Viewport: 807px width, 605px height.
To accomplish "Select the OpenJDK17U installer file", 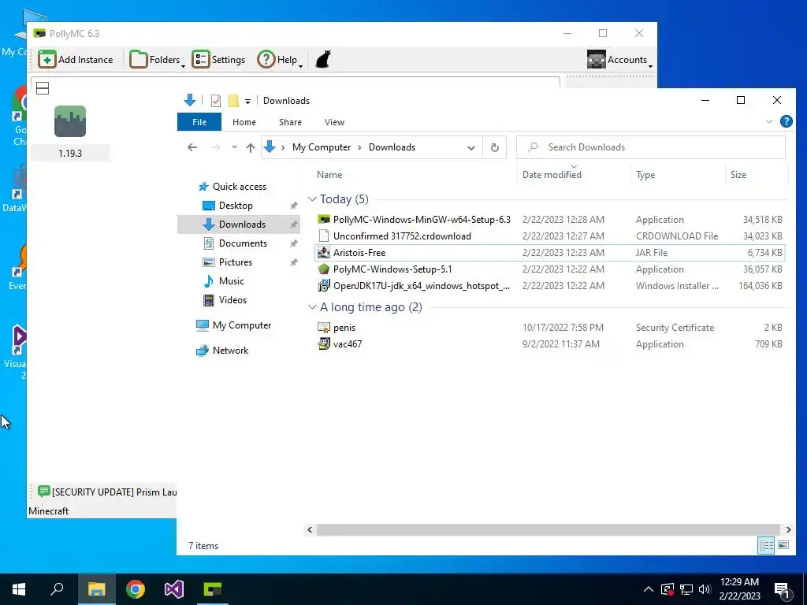I will 549,285.
